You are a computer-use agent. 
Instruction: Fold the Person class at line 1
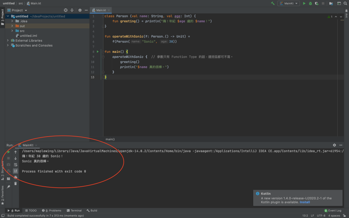point(103,16)
